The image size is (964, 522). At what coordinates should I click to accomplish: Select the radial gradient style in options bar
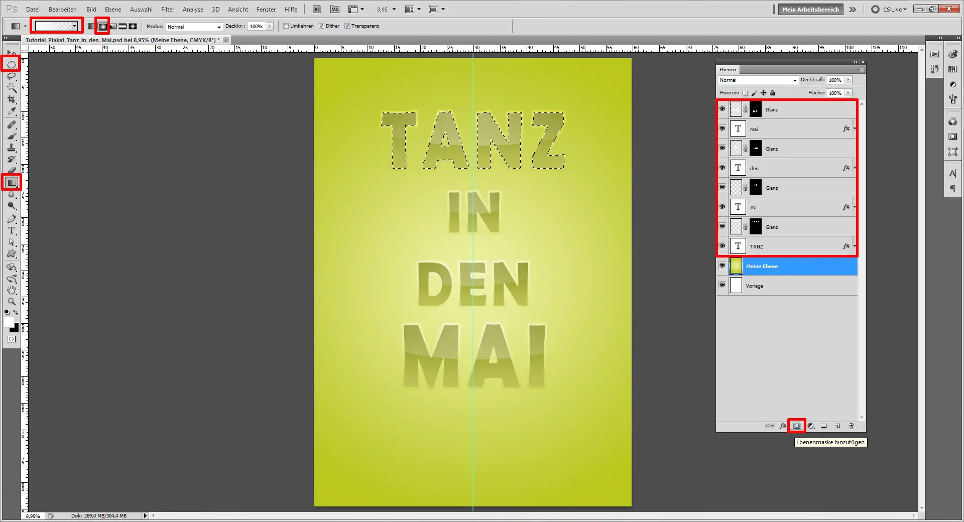tap(102, 26)
